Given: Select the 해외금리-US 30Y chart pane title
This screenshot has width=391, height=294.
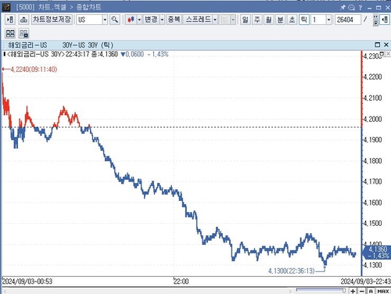Looking at the screenshot, I should pyautogui.click(x=61, y=45).
